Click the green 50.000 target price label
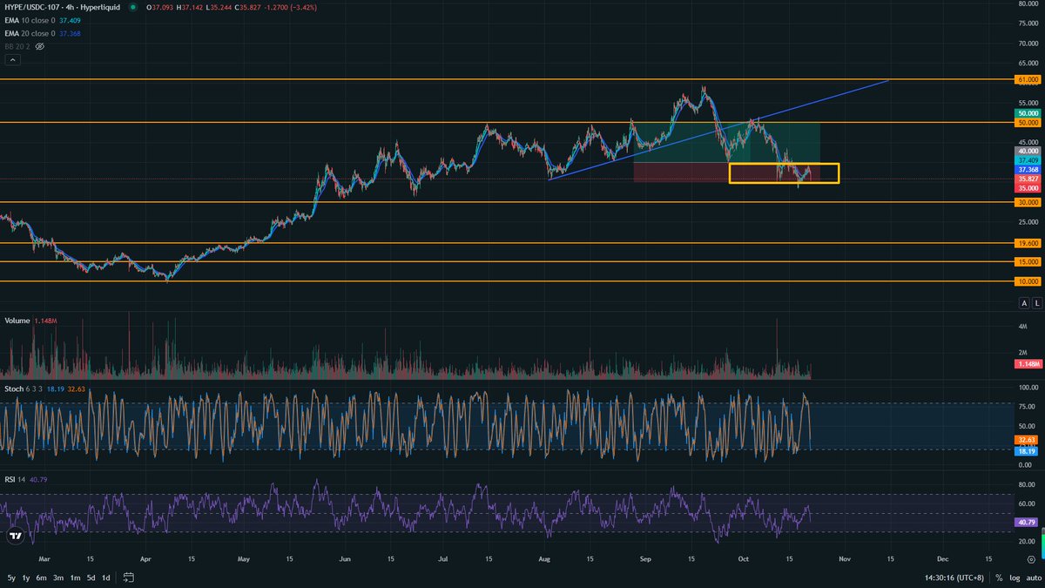Screen dimensions: 1045x588 [x=1028, y=113]
